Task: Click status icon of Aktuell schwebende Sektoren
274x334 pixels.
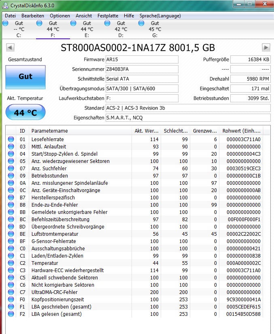Action: coord(11,277)
